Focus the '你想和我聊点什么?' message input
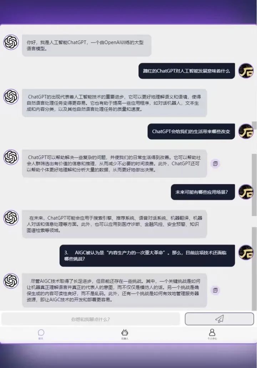Screen dimensions: 257x368 pos(91,319)
